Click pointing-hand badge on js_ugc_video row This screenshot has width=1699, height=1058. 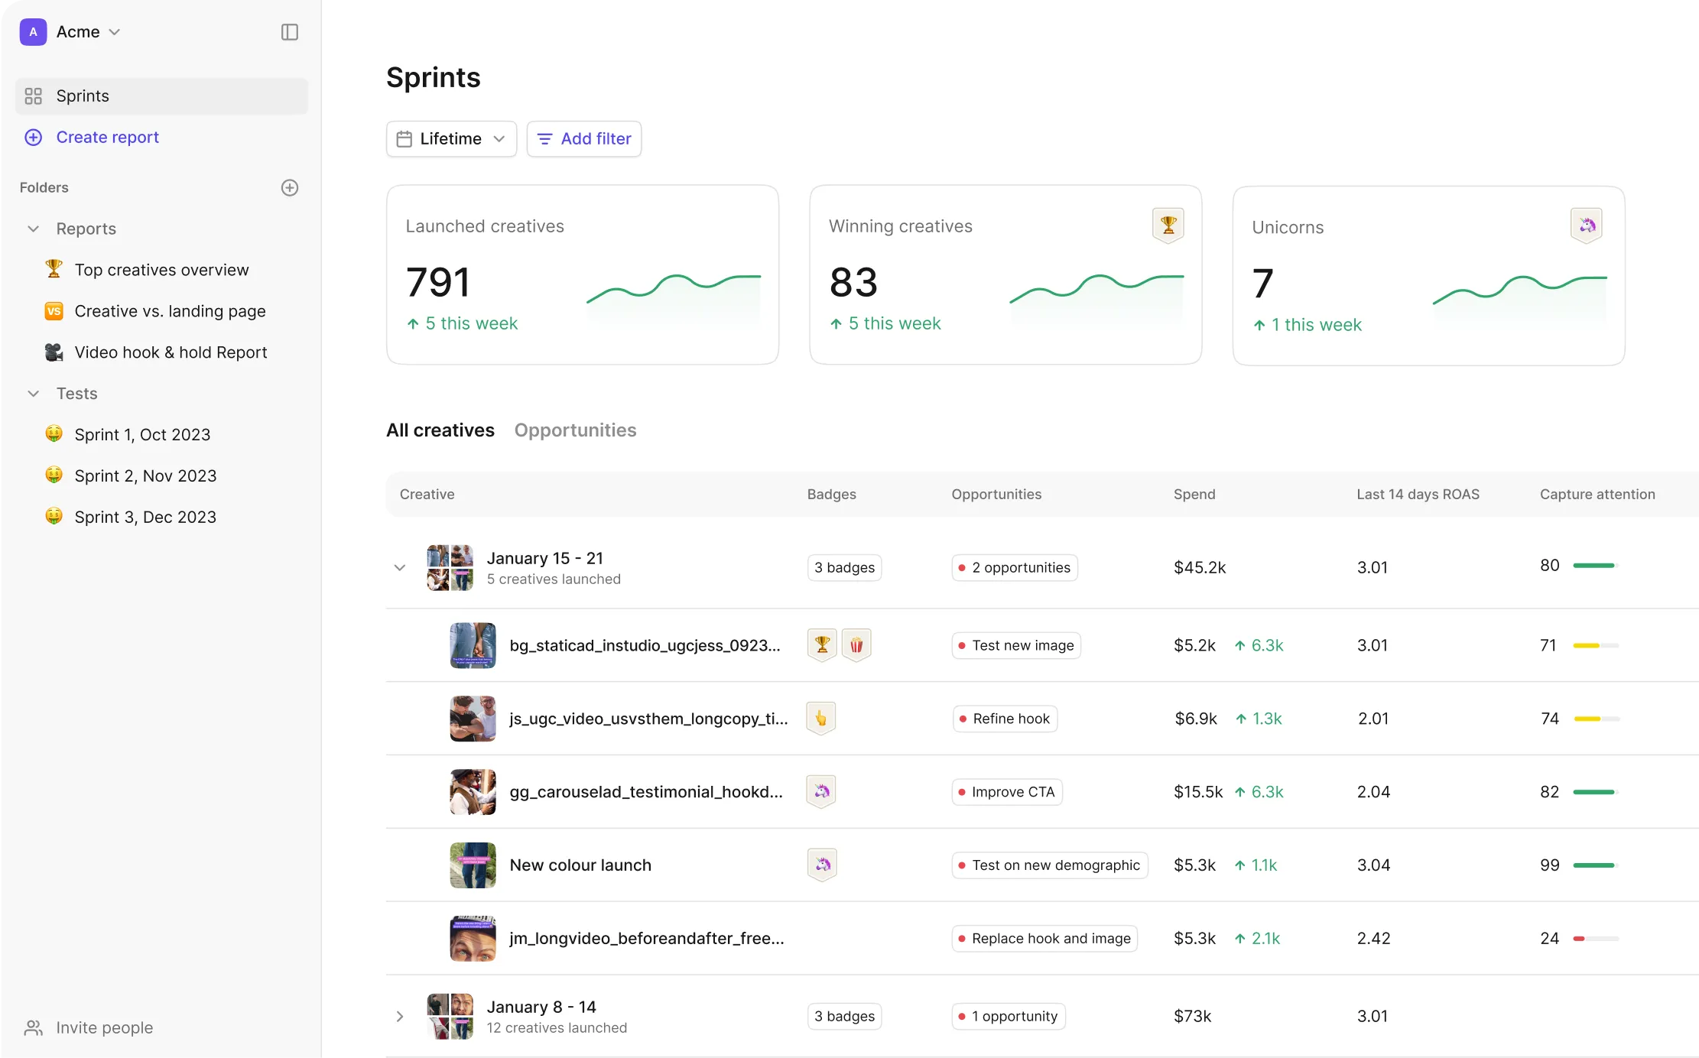(820, 718)
